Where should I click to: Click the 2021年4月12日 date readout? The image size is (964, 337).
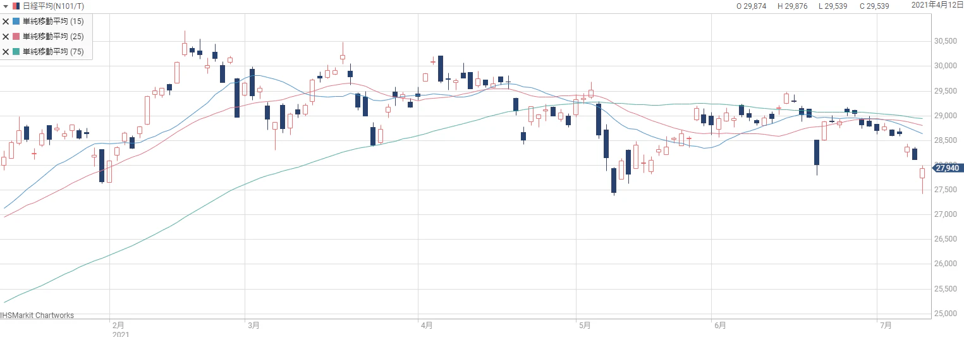(x=937, y=5)
